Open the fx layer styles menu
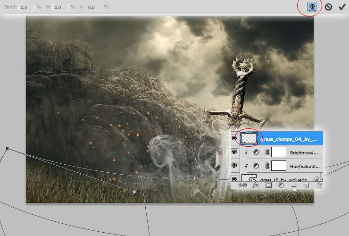Image resolution: width=349 pixels, height=236 pixels. 256,185
